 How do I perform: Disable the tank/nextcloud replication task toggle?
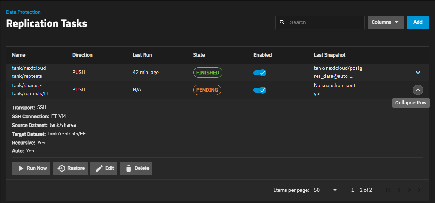click(260, 73)
